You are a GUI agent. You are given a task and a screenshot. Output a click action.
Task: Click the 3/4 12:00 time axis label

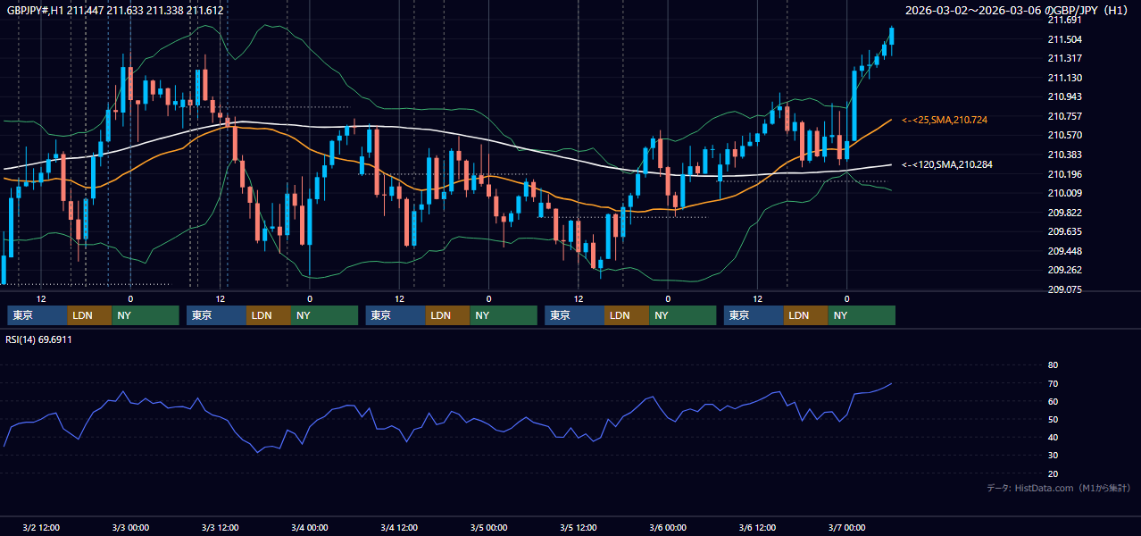pyautogui.click(x=399, y=528)
